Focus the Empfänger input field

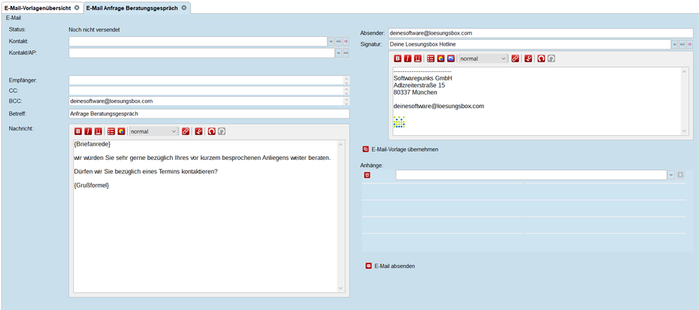pos(206,80)
